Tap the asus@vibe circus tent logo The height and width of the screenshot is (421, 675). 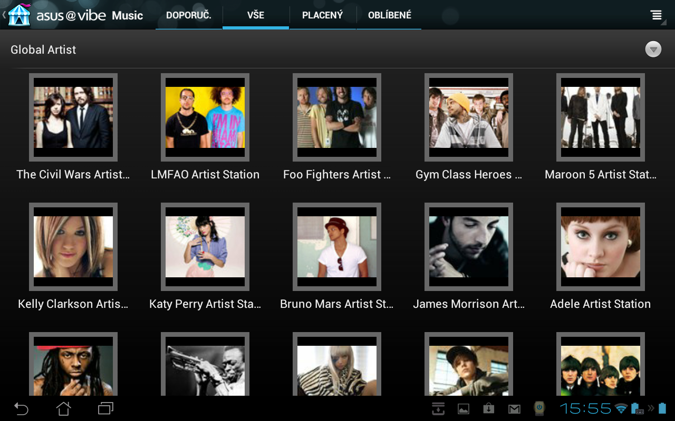19,15
